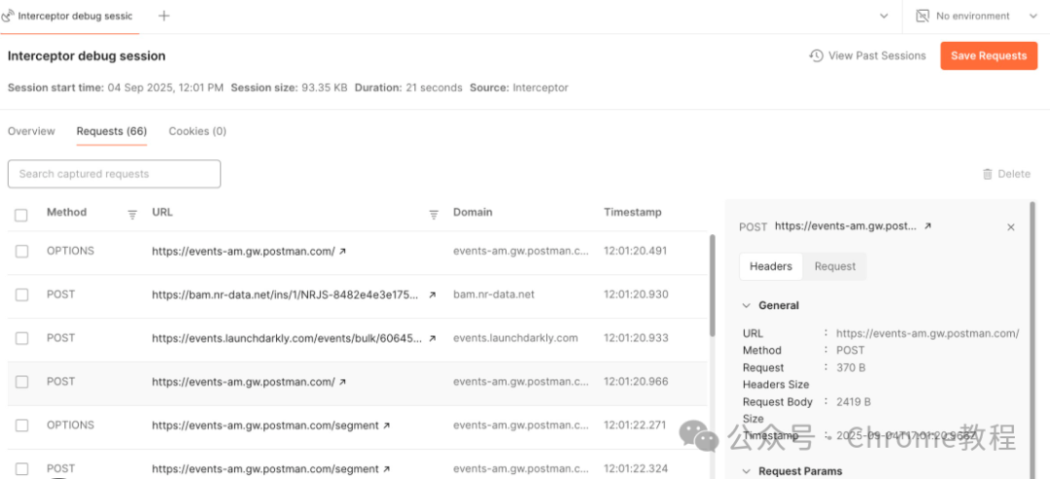Click Save Requests button

(989, 55)
